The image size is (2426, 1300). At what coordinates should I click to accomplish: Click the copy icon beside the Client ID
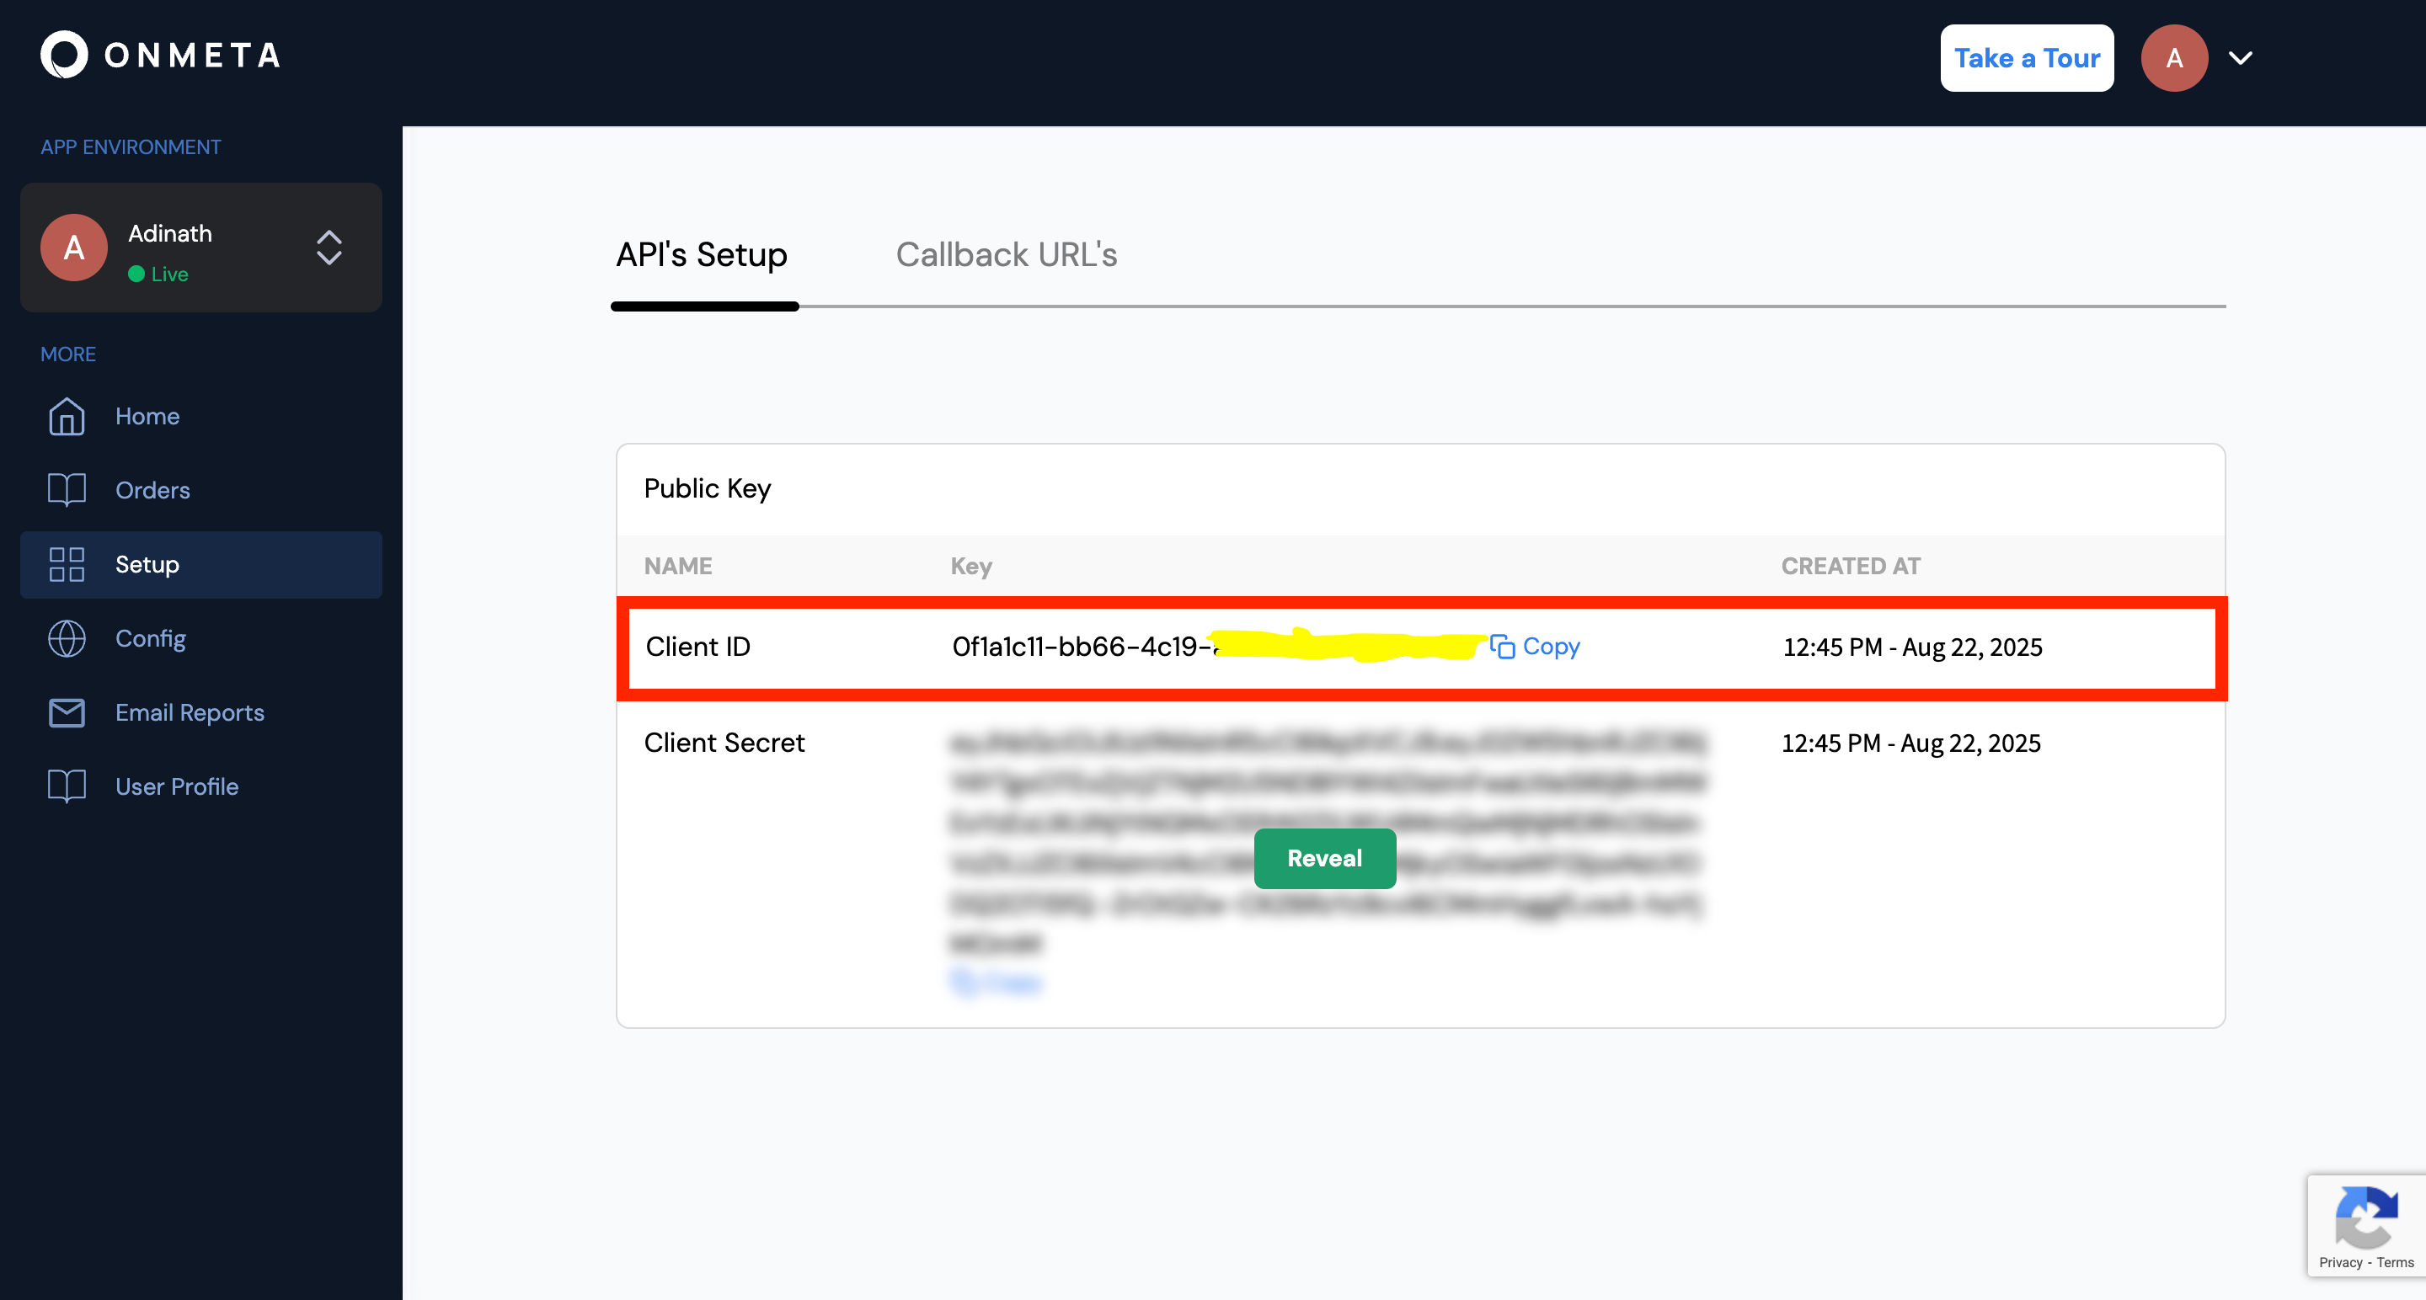coord(1504,647)
